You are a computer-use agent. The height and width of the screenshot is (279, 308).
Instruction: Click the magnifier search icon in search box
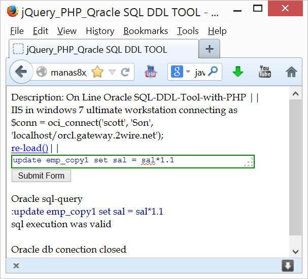(213, 72)
